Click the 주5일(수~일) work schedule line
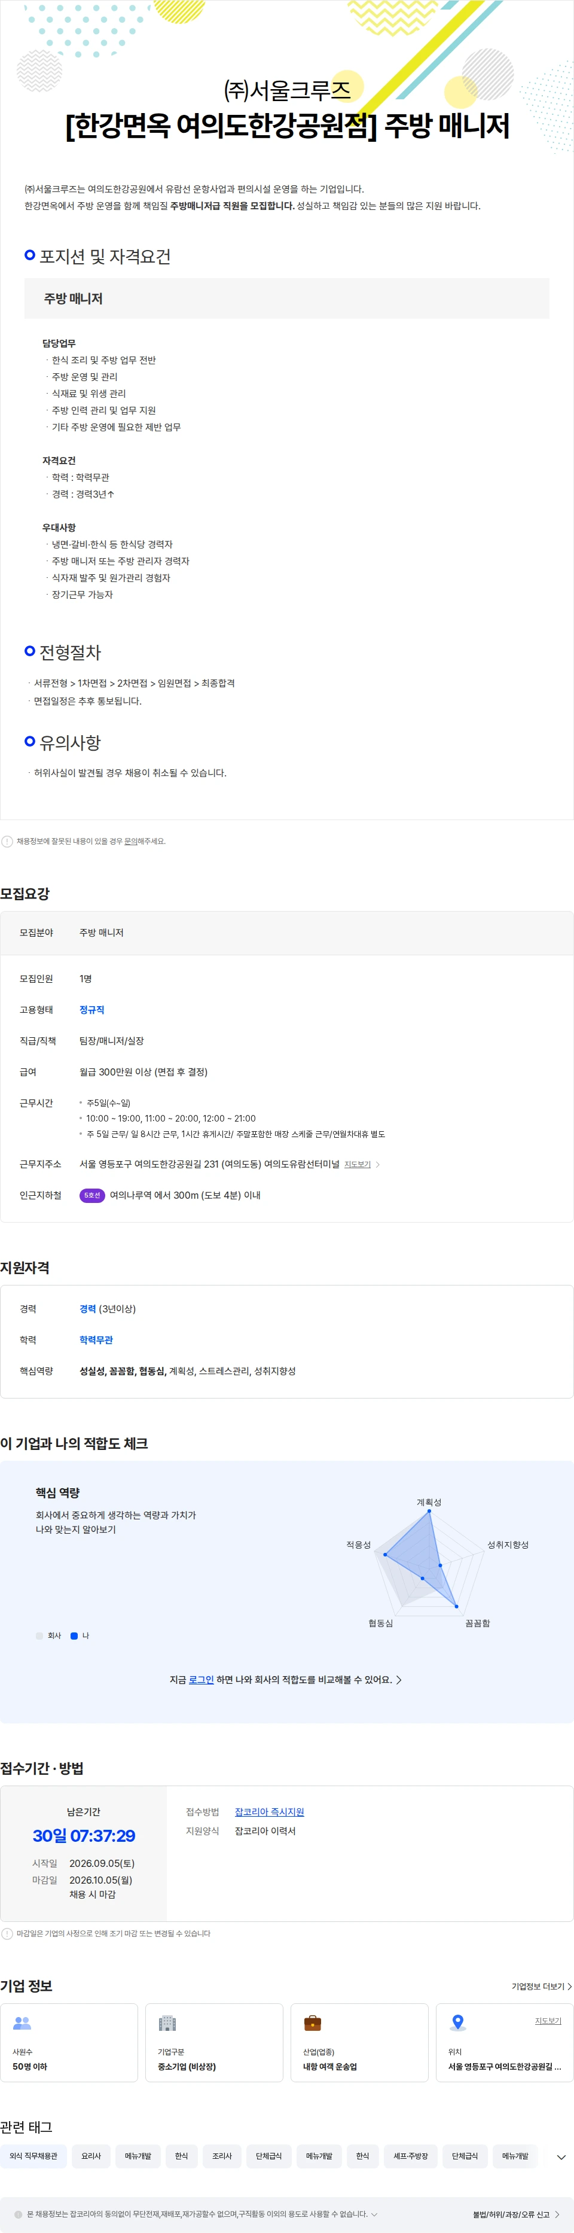Screen dimensions: 574x2233 [108, 1104]
